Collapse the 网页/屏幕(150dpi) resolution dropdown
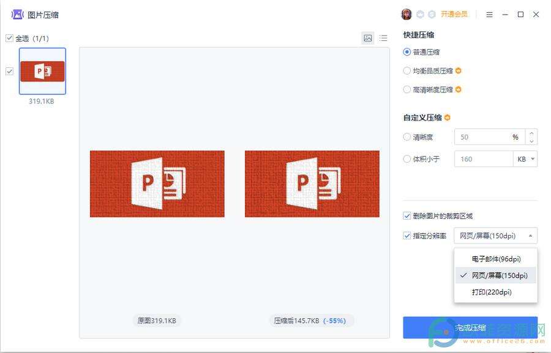Screen dimensions: 551x353 coord(495,236)
